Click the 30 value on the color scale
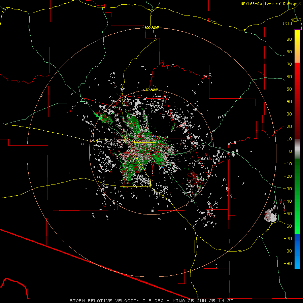 coord(289,114)
